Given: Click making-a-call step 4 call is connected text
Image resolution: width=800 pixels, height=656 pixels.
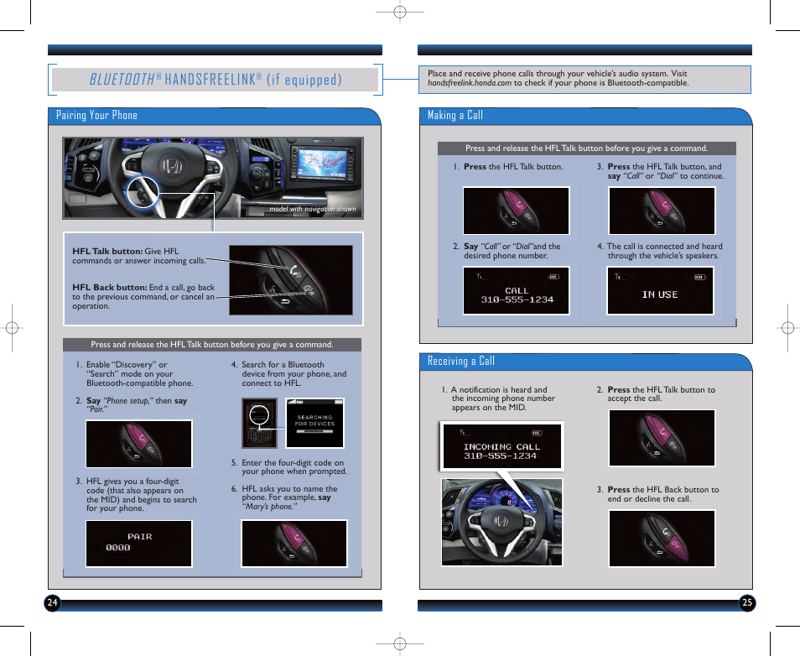Looking at the screenshot, I should [x=660, y=251].
